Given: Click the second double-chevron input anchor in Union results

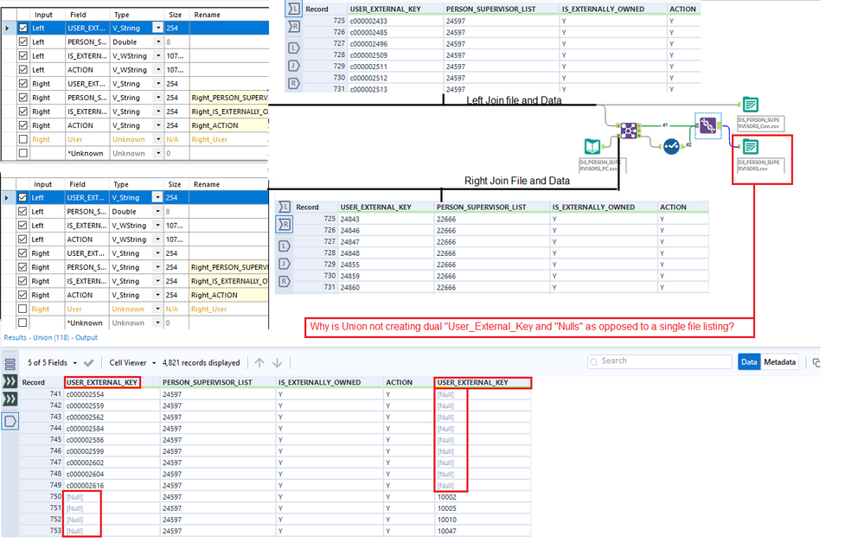Looking at the screenshot, I should 10,399.
